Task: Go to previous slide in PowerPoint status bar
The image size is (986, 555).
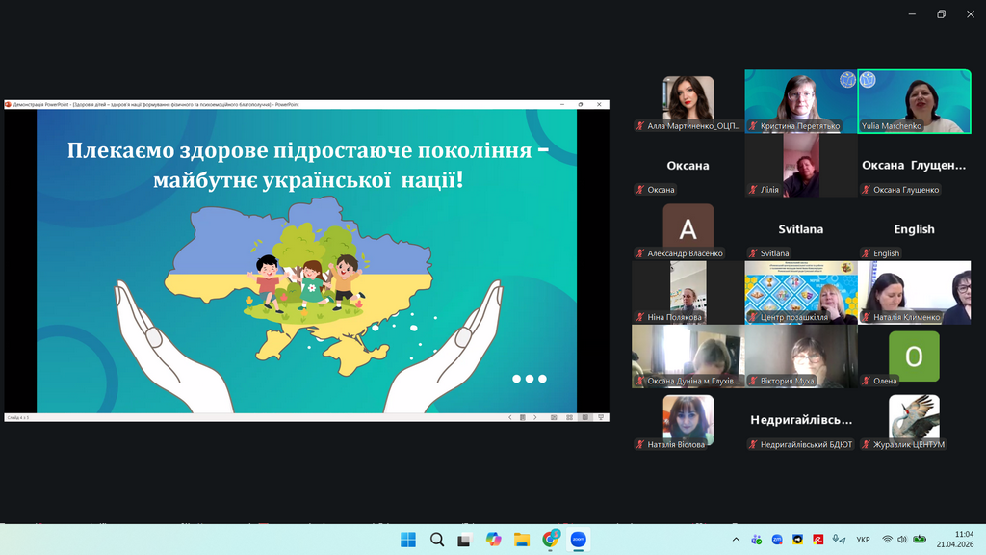Action: pos(510,417)
